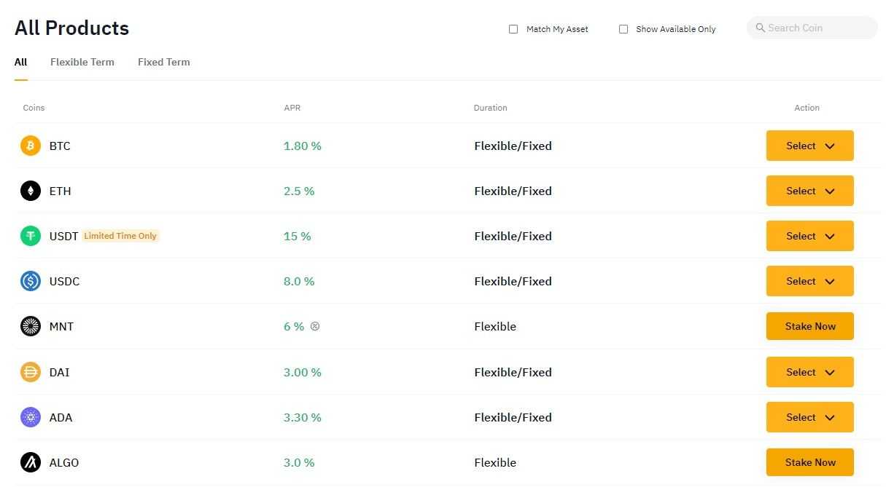Image resolution: width=886 pixels, height=487 pixels.
Task: Click the ALGO coin icon
Action: 30,462
